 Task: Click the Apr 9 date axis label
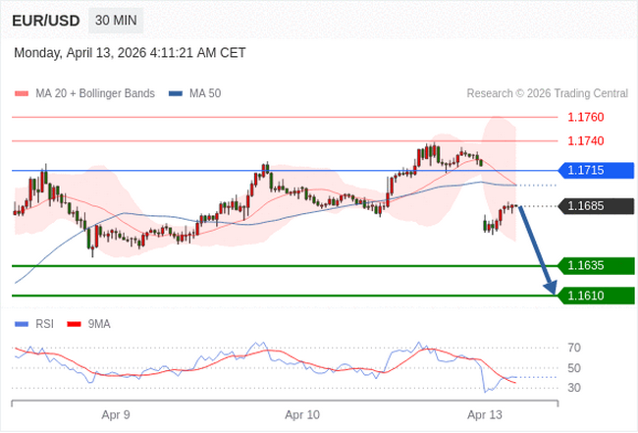[x=116, y=415]
